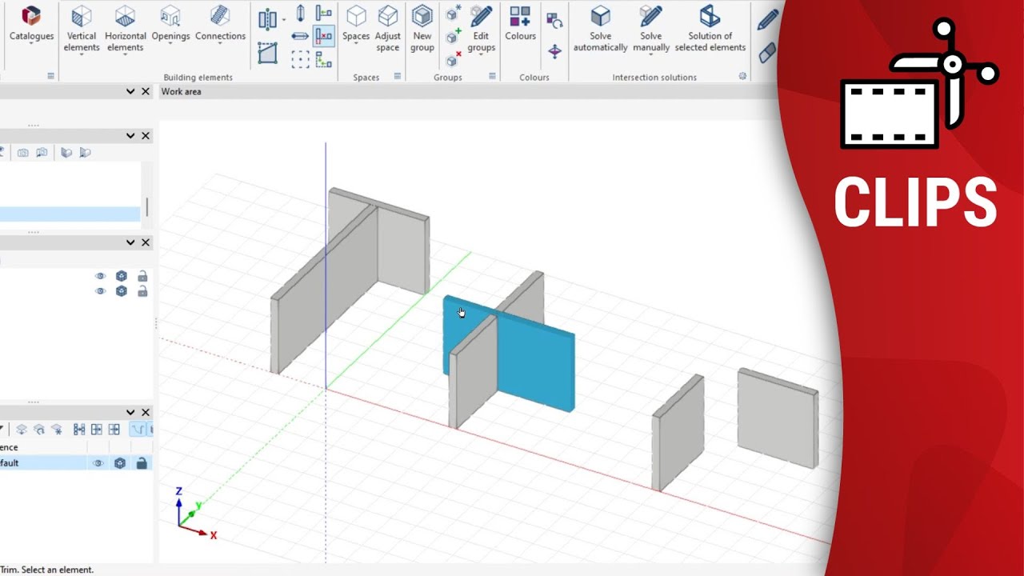Select the highlighted Trim tool icon
This screenshot has height=576, width=1024.
pos(324,36)
